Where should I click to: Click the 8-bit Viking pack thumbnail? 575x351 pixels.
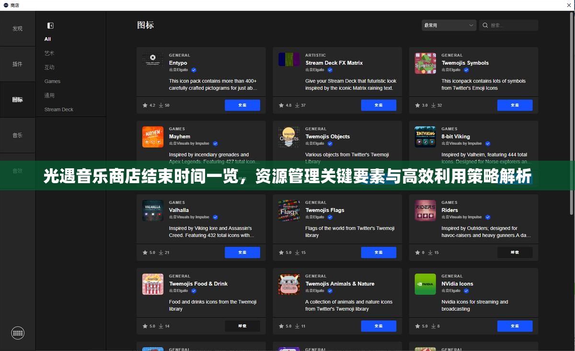(x=425, y=137)
